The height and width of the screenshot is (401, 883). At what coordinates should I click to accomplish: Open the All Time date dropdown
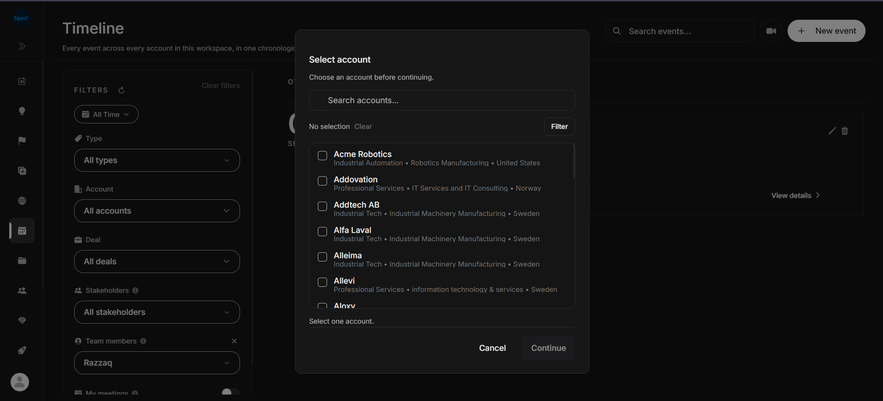click(x=106, y=114)
